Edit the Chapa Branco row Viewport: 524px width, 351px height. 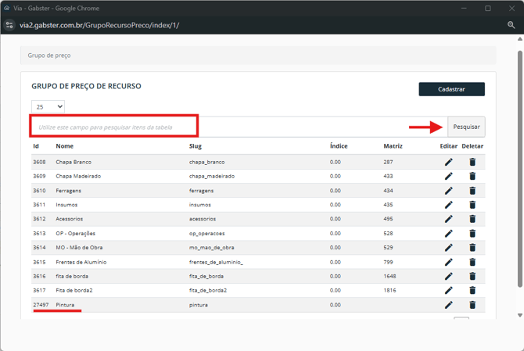(x=449, y=162)
